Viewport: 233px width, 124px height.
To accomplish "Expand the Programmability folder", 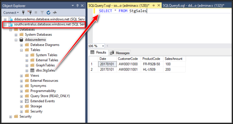I will (x=21, y=91).
